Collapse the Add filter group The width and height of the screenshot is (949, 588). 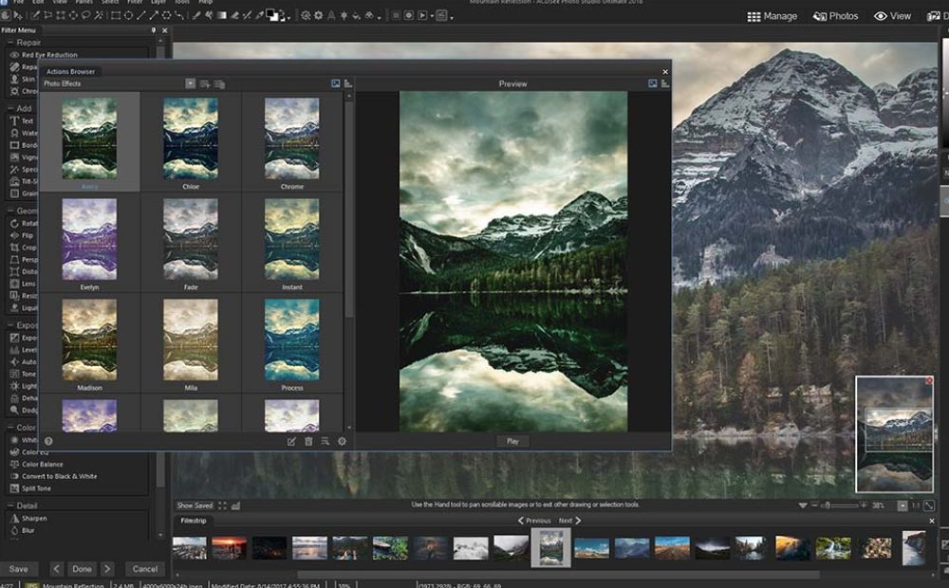(x=10, y=108)
